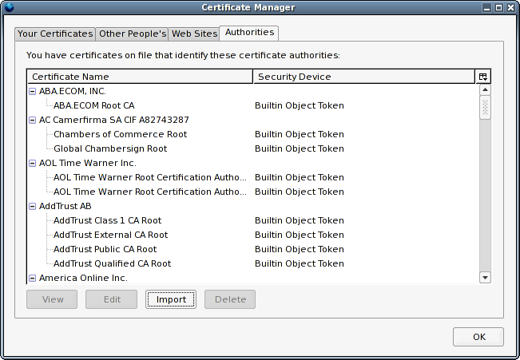Click the application globe icon in title bar
This screenshot has height=360, width=520.
pyautogui.click(x=10, y=7)
